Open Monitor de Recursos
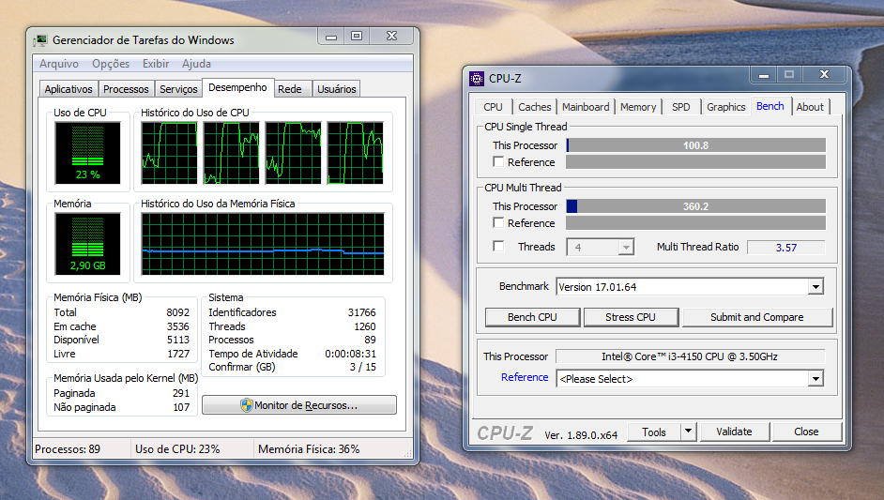 pos(299,405)
